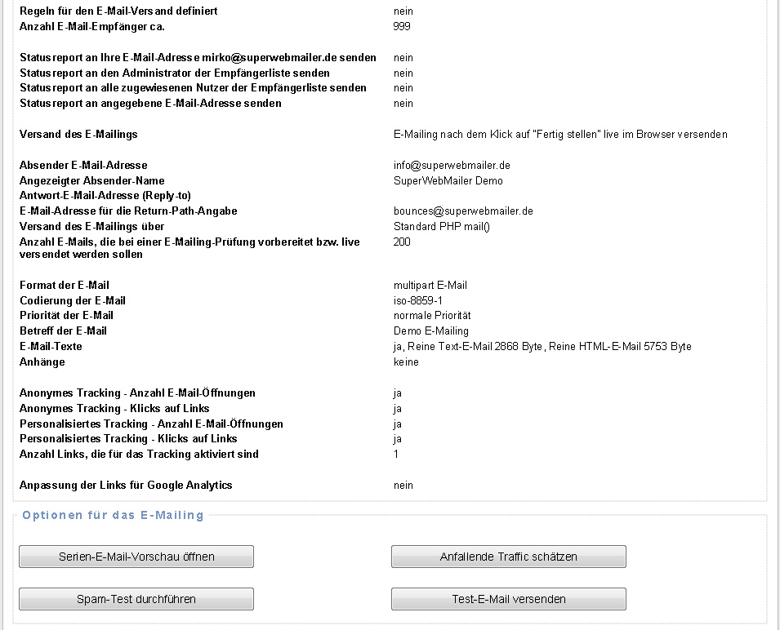Click 'Anpassung der Links für Google Analytics' label
This screenshot has width=780, height=630.
(x=126, y=486)
